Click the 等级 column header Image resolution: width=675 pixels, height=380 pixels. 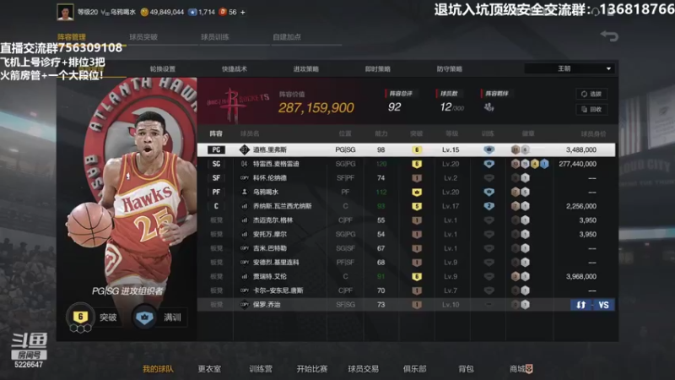pyautogui.click(x=451, y=134)
